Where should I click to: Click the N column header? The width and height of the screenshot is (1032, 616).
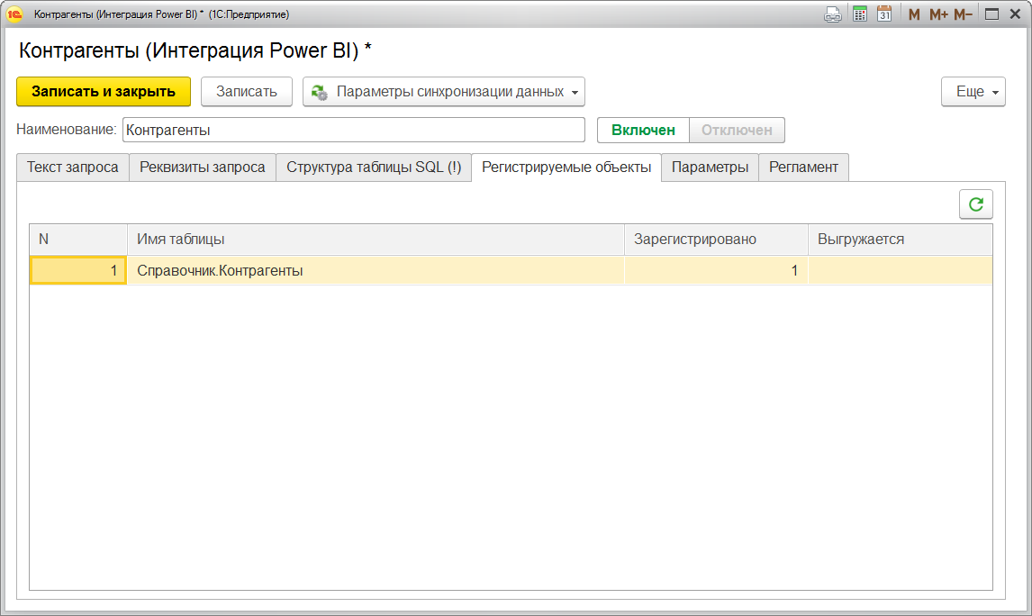(78, 240)
